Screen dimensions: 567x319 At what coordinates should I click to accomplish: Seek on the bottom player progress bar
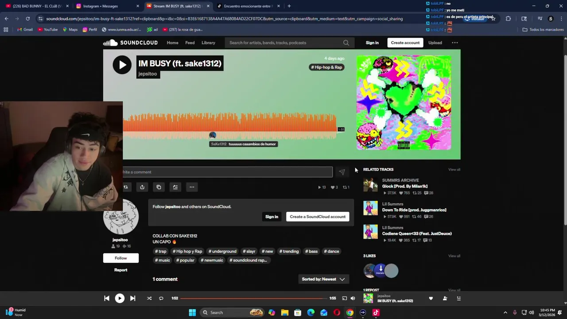(254, 298)
